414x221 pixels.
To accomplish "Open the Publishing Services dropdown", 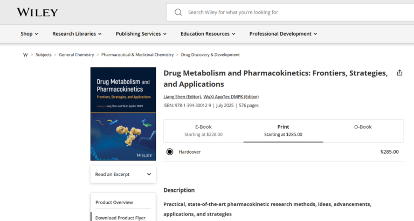I will coord(141,34).
